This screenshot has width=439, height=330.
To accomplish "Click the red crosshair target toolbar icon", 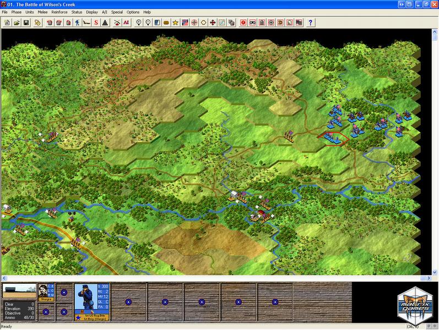I will click(194, 23).
